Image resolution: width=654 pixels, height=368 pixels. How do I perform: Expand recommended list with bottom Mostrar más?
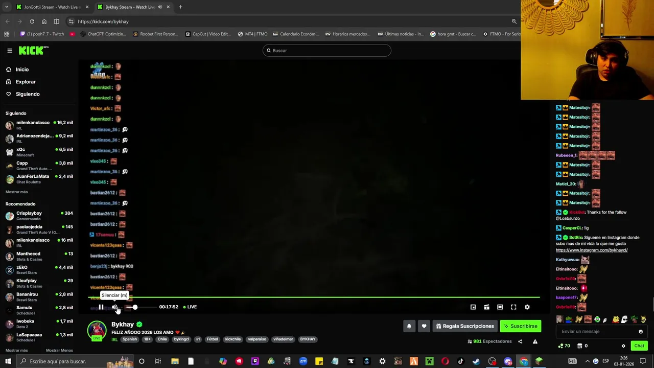[17, 351]
